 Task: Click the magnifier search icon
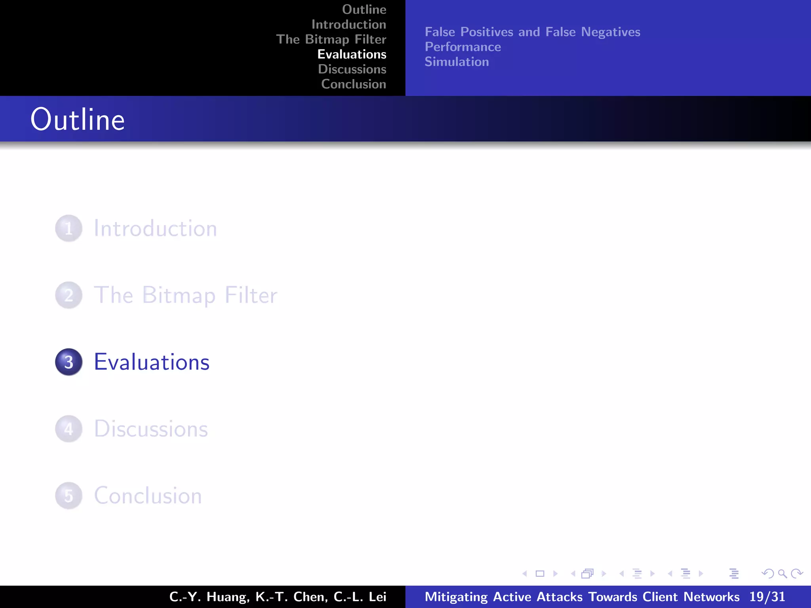tap(782, 574)
